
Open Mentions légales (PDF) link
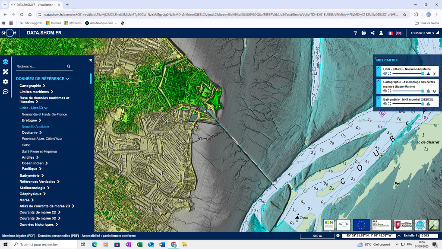(x=19, y=236)
